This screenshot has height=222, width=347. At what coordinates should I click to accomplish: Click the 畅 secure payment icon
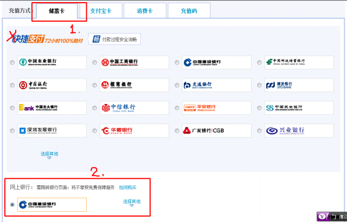point(97,39)
